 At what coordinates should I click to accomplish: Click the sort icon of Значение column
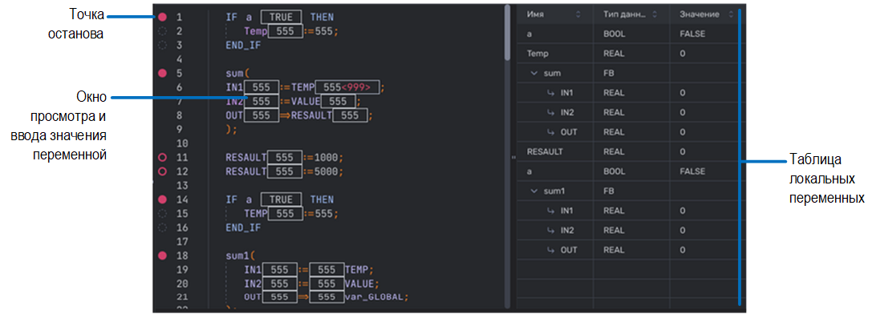tap(731, 14)
